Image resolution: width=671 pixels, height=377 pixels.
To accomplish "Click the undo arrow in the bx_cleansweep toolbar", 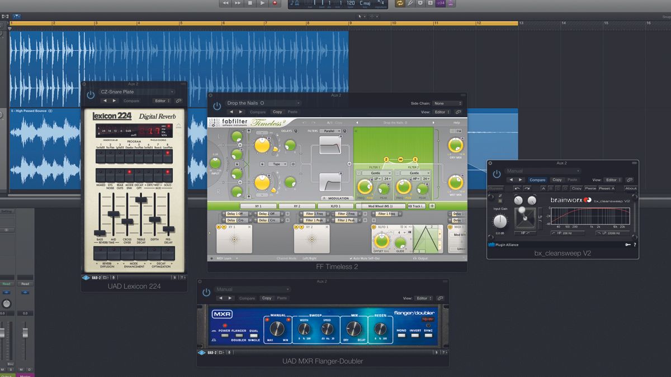I will click(x=518, y=188).
